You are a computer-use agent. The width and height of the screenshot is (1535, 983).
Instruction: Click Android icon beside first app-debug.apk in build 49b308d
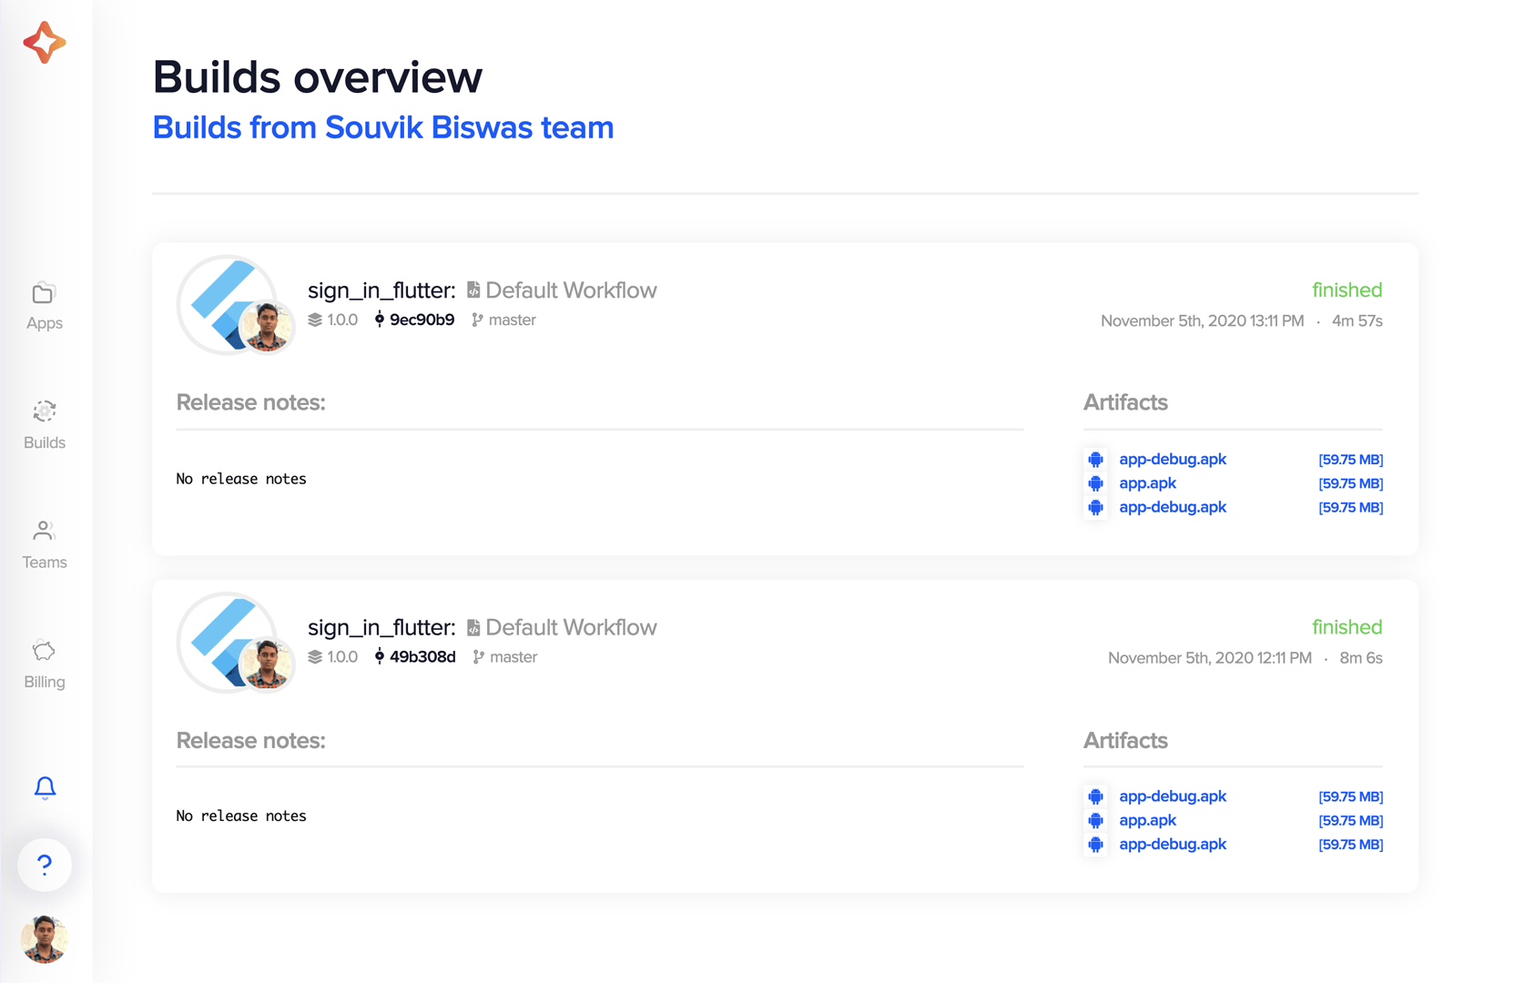point(1096,796)
